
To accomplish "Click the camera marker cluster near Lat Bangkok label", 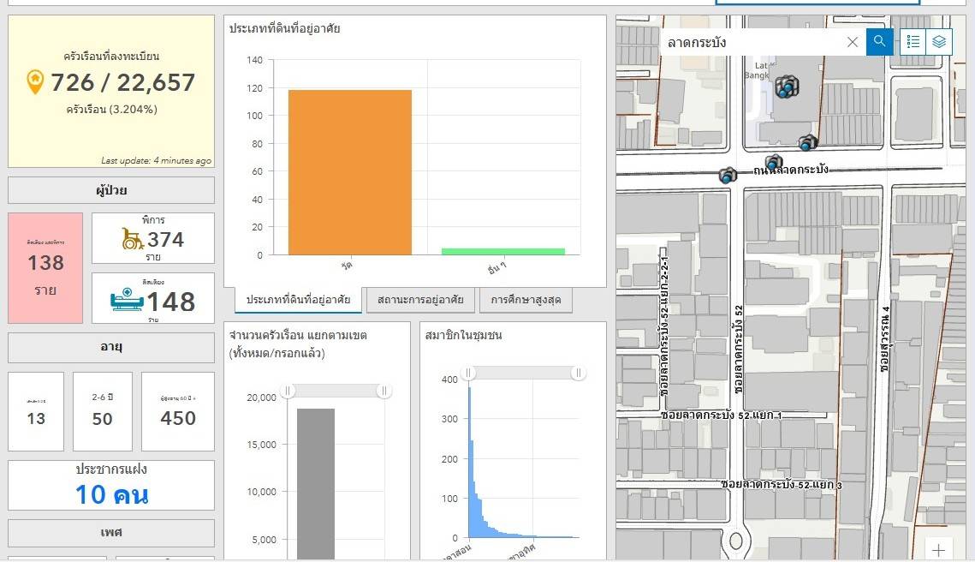I will pos(786,86).
